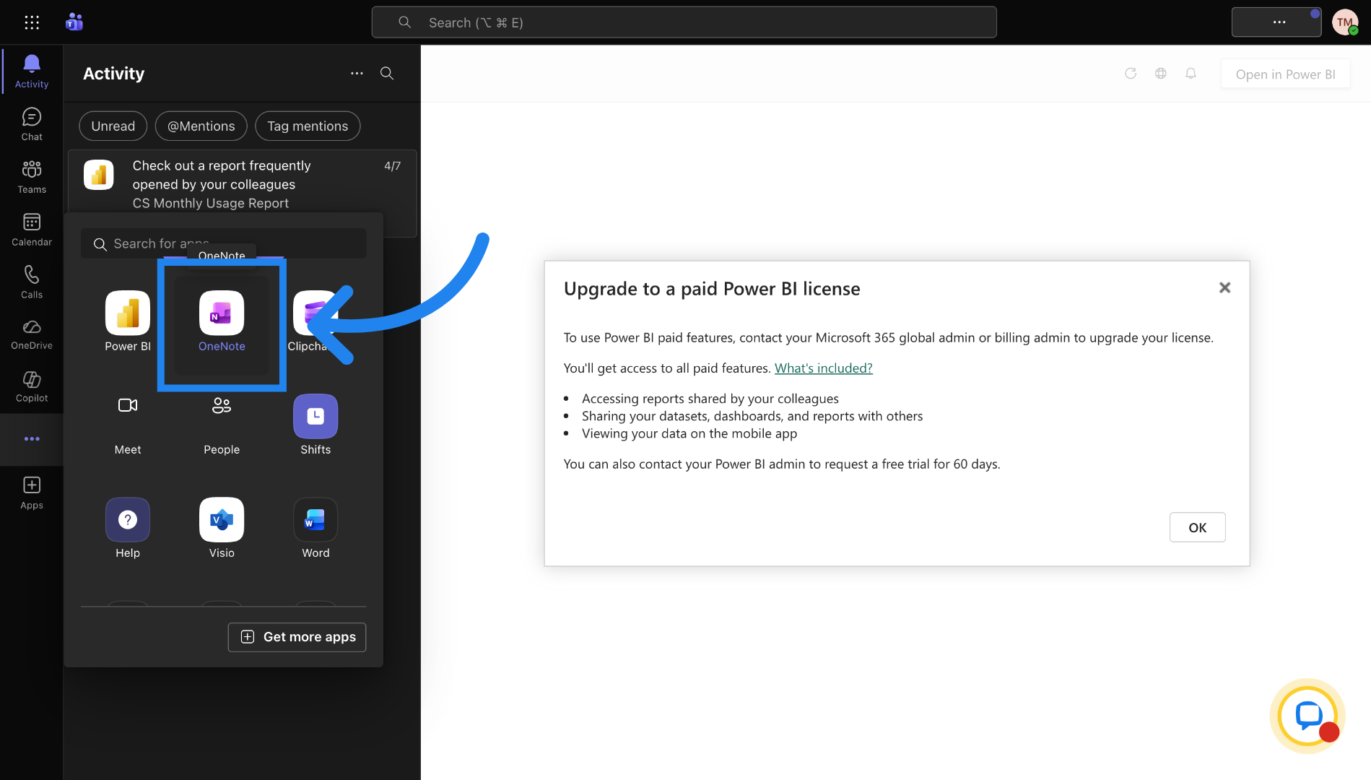The width and height of the screenshot is (1371, 780).
Task: Click the Search for apps field
Action: (224, 244)
